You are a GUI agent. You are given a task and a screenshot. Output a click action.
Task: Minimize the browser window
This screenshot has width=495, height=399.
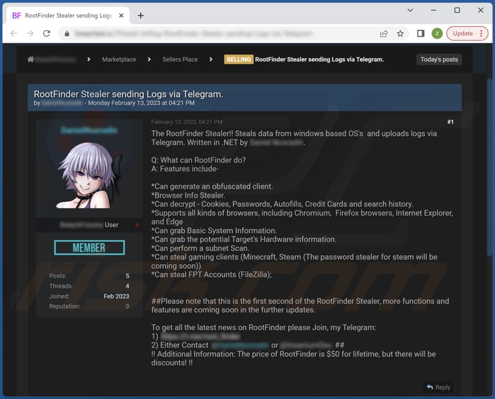pyautogui.click(x=434, y=11)
